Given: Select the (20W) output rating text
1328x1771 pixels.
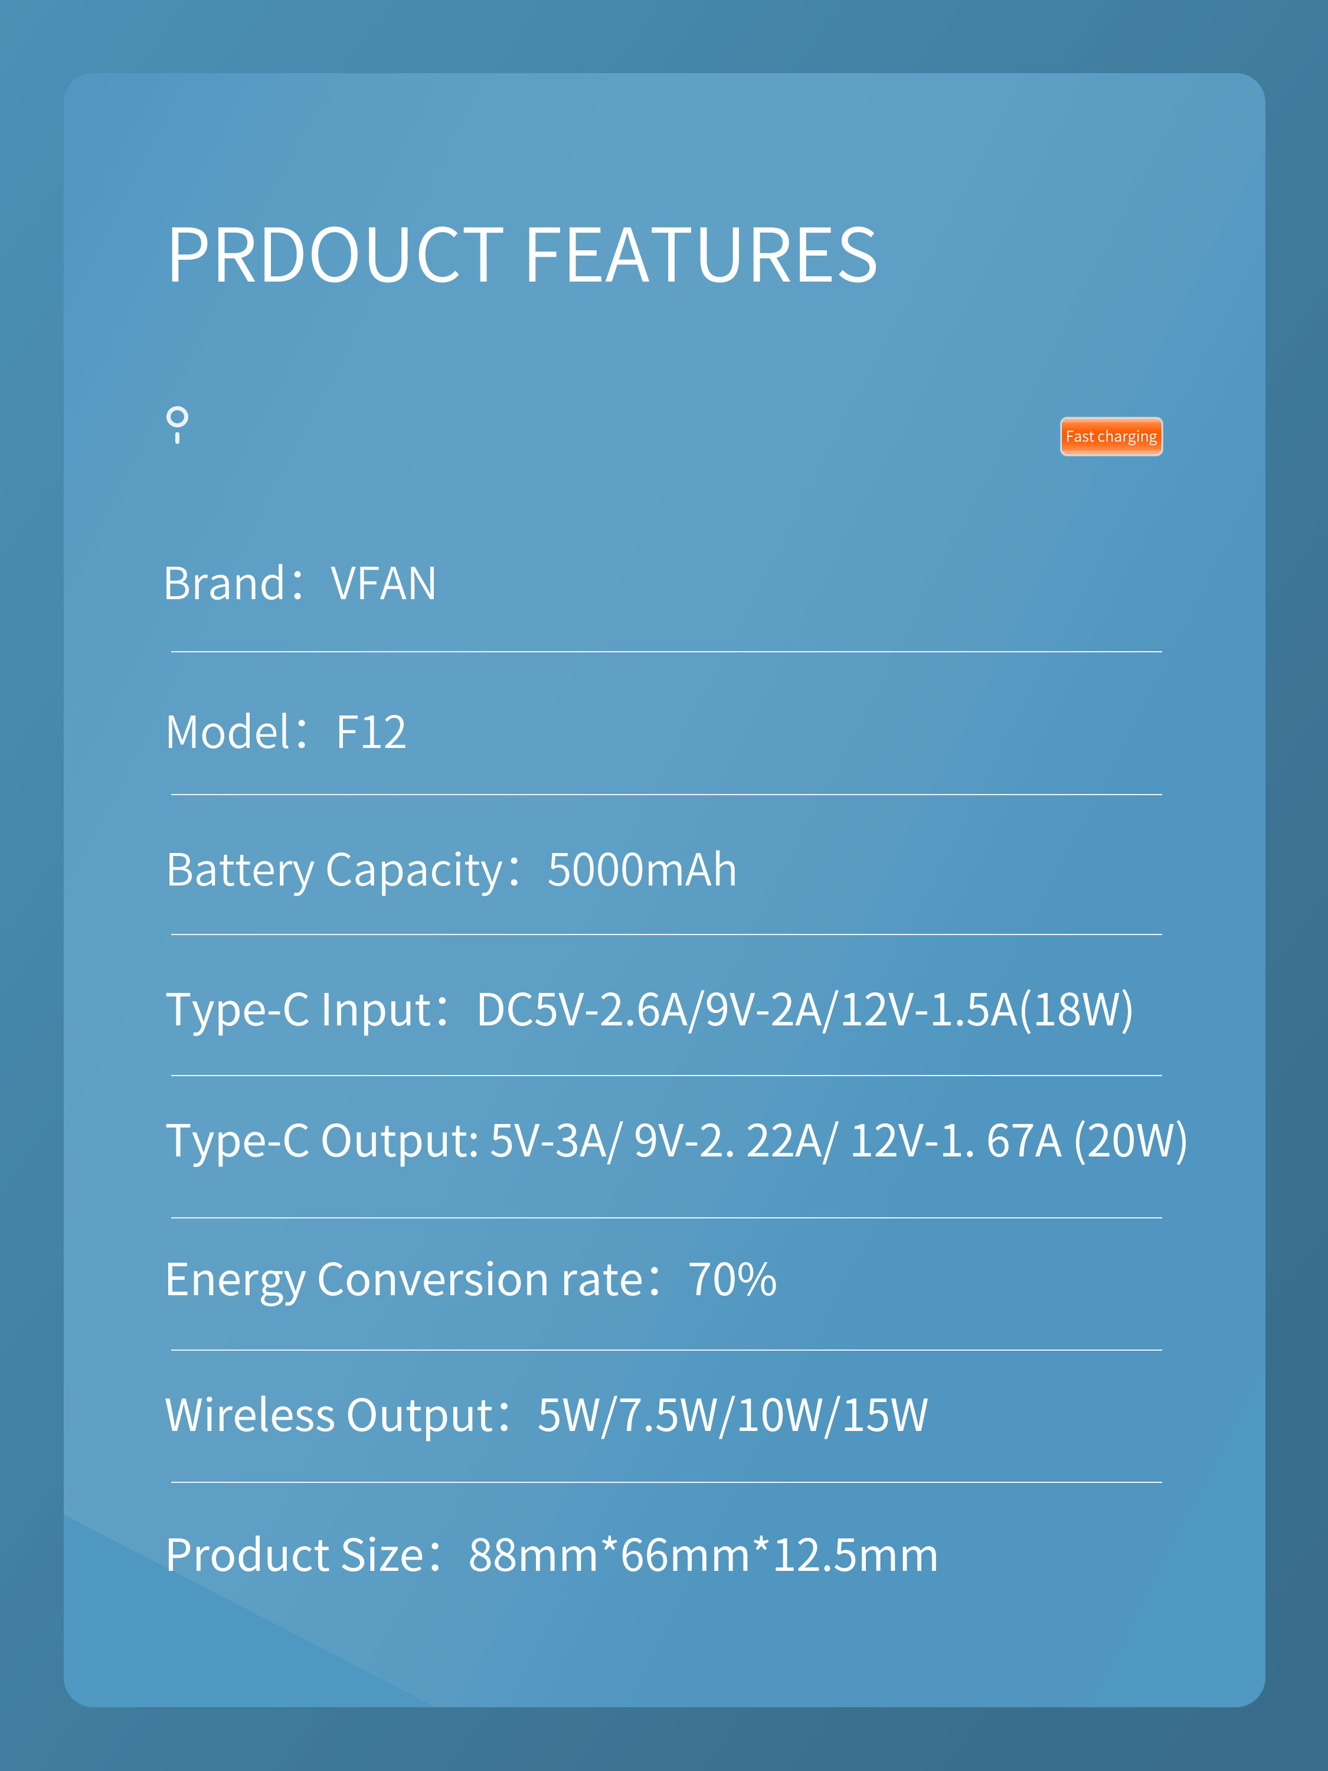Looking at the screenshot, I should click(x=1130, y=1142).
